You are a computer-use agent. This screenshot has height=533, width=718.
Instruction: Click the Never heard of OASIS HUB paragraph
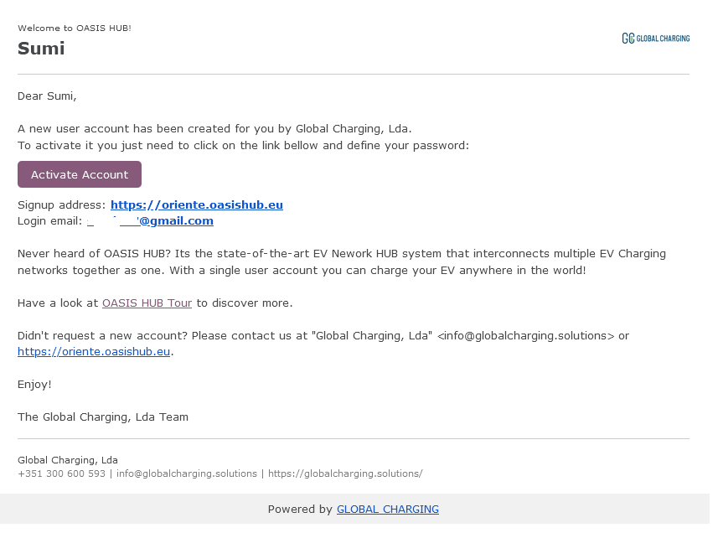tap(342, 262)
